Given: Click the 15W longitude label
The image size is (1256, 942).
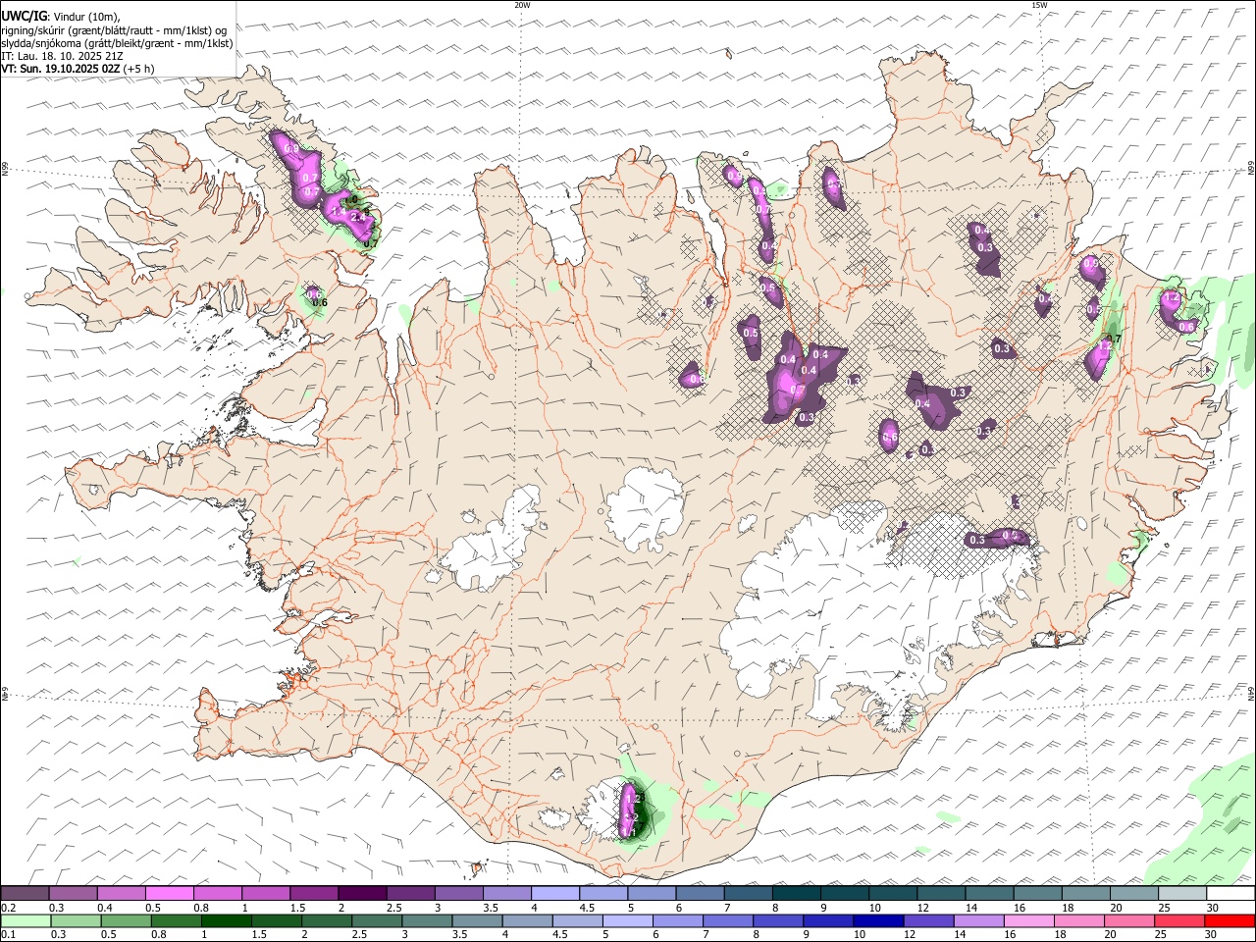Looking at the screenshot, I should [x=1039, y=5].
